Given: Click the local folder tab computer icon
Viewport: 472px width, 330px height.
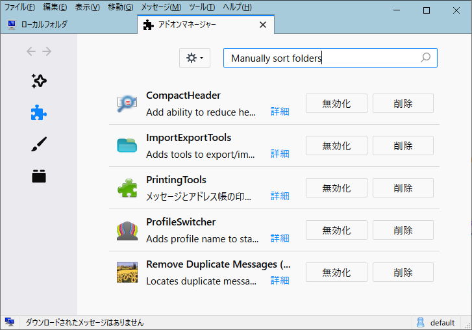Looking at the screenshot, I should (12, 25).
